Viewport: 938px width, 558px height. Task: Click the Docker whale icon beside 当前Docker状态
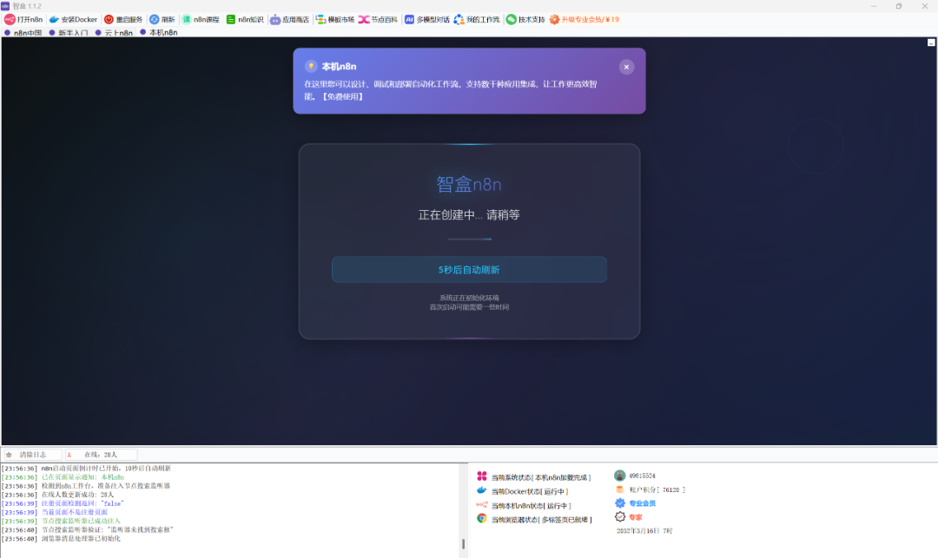pos(481,490)
